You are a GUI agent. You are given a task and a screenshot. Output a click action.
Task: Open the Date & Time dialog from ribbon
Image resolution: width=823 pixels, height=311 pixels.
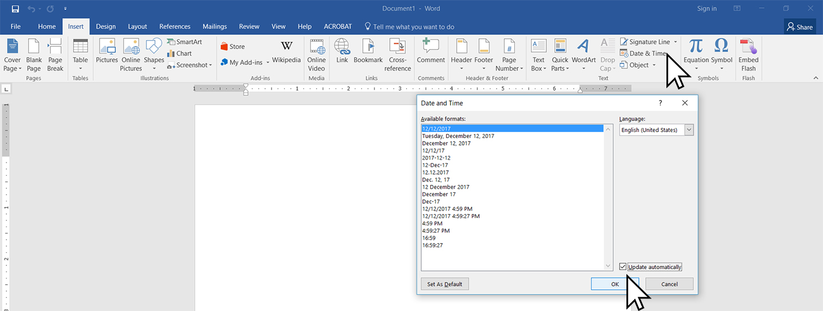coord(644,54)
